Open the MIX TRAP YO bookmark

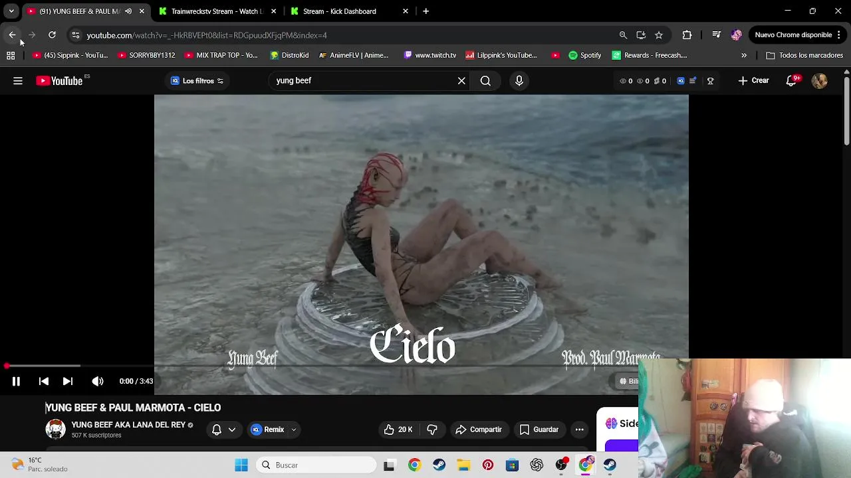pyautogui.click(x=221, y=56)
